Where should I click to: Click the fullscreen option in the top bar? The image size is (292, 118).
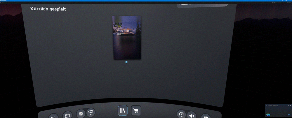(289, 3)
